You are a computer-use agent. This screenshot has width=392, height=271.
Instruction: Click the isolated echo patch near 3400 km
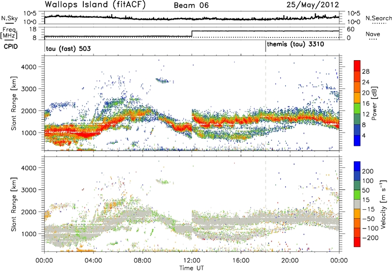[x=163, y=81]
